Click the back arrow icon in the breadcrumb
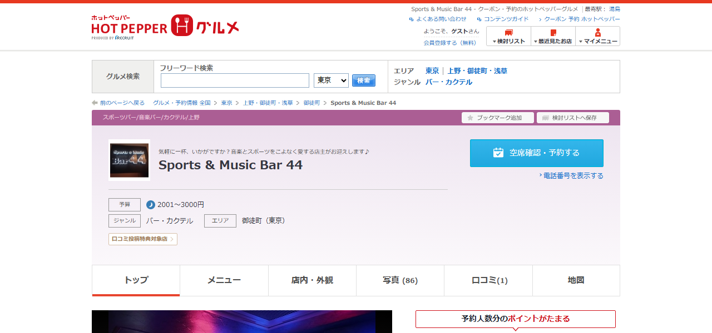Screen dimensions: 712x333 [x=95, y=103]
